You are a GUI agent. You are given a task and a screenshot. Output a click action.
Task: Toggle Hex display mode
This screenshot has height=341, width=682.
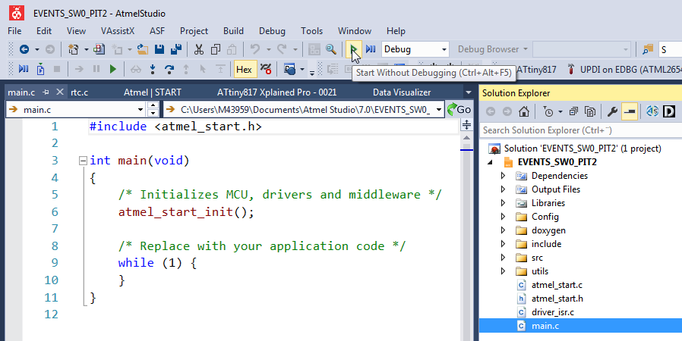tap(244, 70)
